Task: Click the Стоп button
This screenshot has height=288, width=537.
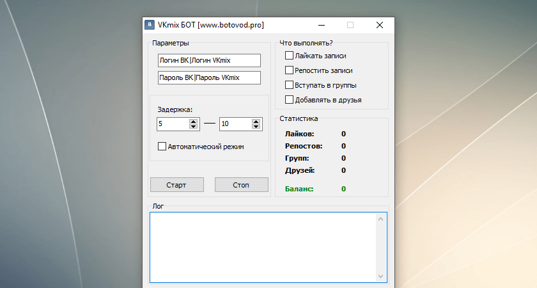Action: click(242, 185)
